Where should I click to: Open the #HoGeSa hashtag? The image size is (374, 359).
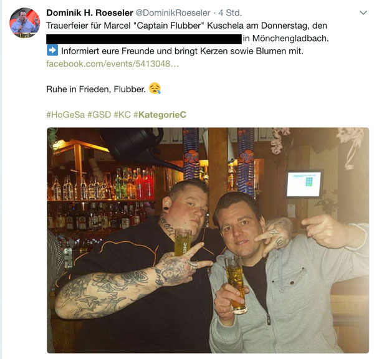[65, 115]
